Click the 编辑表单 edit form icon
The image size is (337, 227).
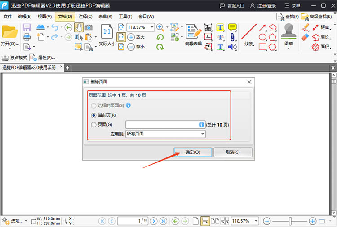coord(194,35)
